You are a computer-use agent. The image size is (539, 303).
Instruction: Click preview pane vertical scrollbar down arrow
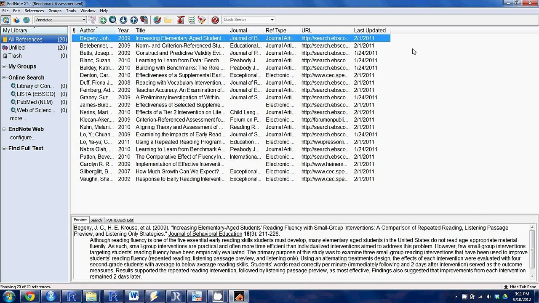pos(532,276)
